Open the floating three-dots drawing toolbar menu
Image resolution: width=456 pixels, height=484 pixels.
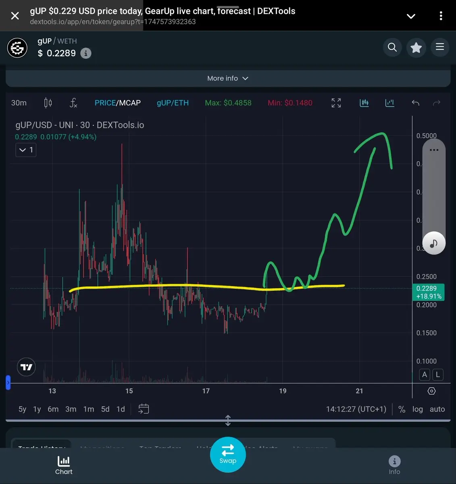[434, 150]
